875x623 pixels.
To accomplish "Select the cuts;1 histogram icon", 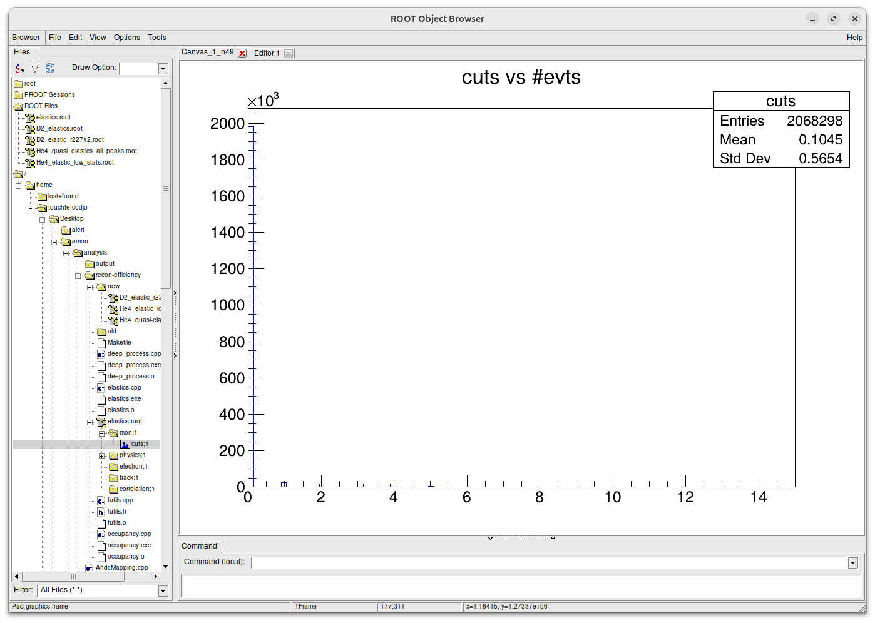I will coord(125,445).
